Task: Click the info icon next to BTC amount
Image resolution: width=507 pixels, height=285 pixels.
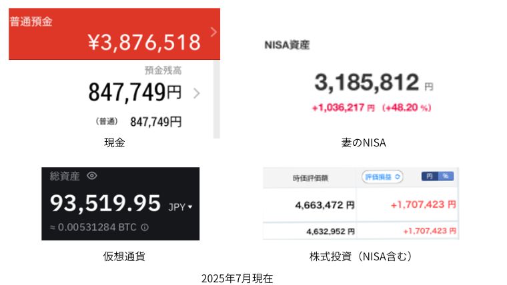Action: pos(145,227)
